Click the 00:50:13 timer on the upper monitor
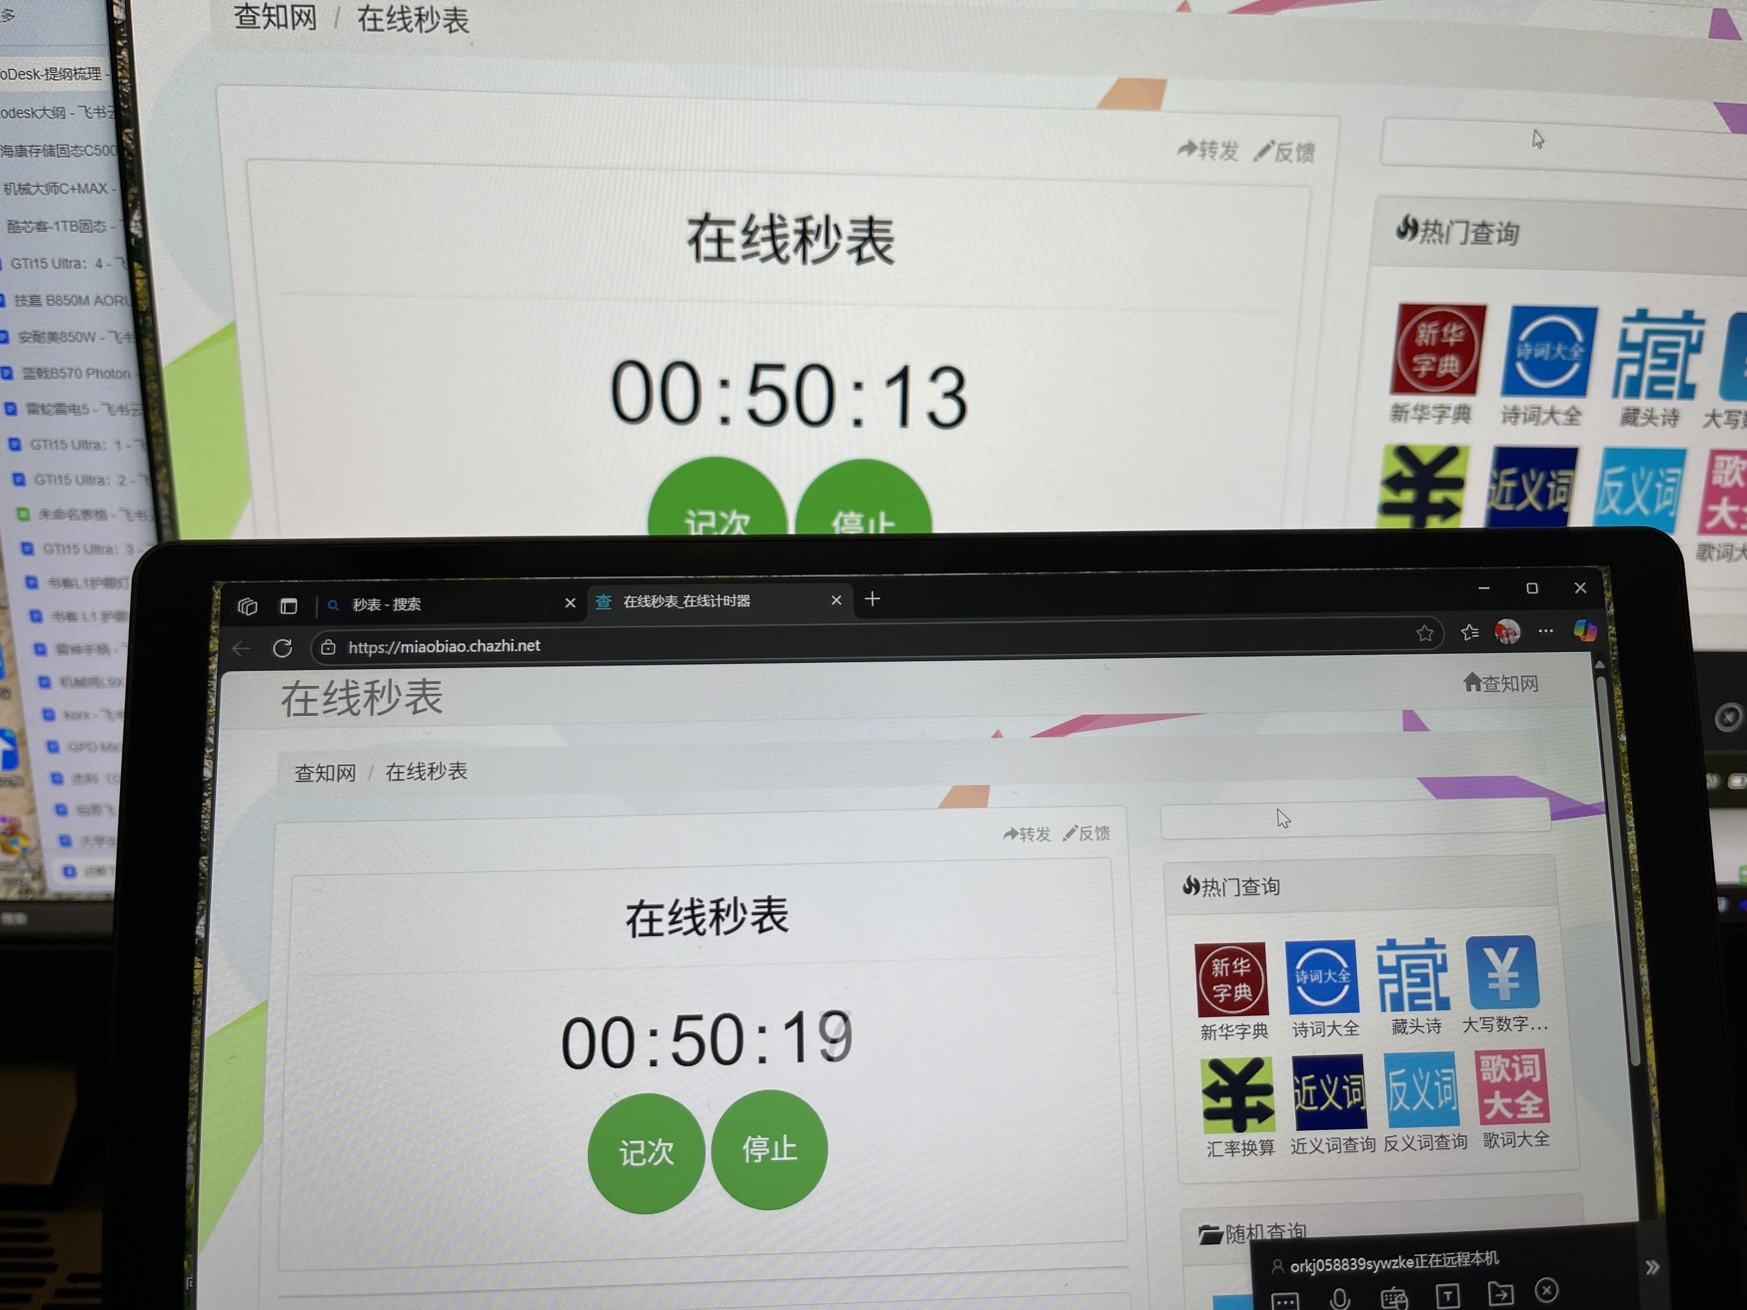Image resolution: width=1747 pixels, height=1310 pixels. click(789, 394)
